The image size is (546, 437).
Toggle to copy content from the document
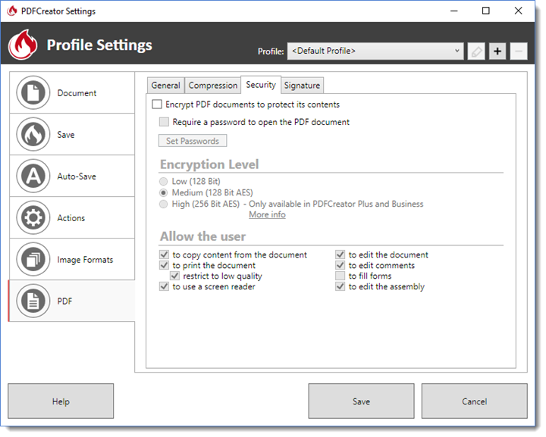[x=164, y=254]
